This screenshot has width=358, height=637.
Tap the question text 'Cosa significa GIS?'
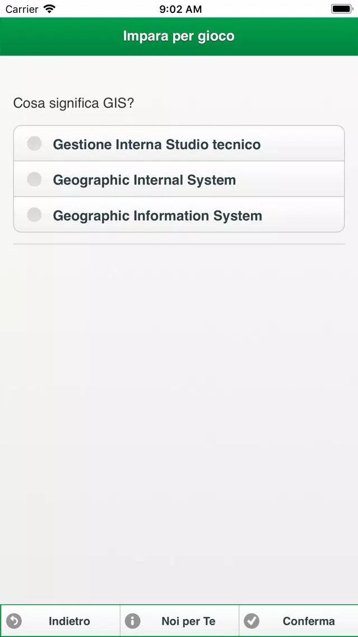point(73,103)
